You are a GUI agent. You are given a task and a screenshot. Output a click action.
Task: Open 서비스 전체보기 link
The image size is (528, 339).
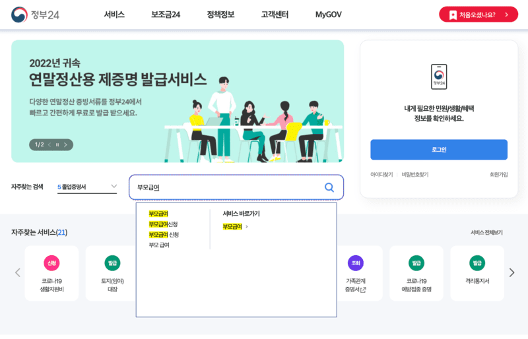[x=486, y=232]
